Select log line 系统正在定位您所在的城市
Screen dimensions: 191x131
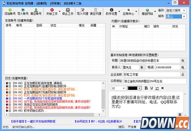[x=33, y=104]
